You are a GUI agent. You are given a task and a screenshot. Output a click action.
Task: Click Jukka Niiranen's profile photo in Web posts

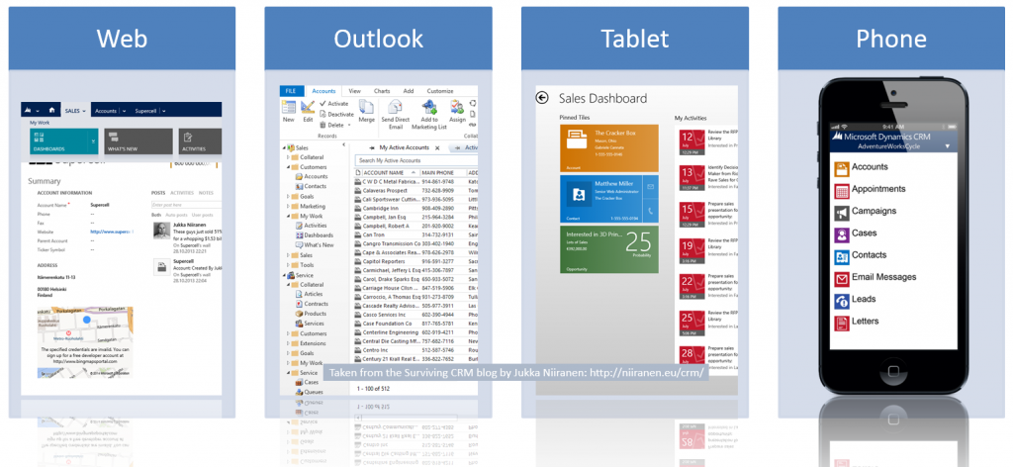[x=161, y=231]
